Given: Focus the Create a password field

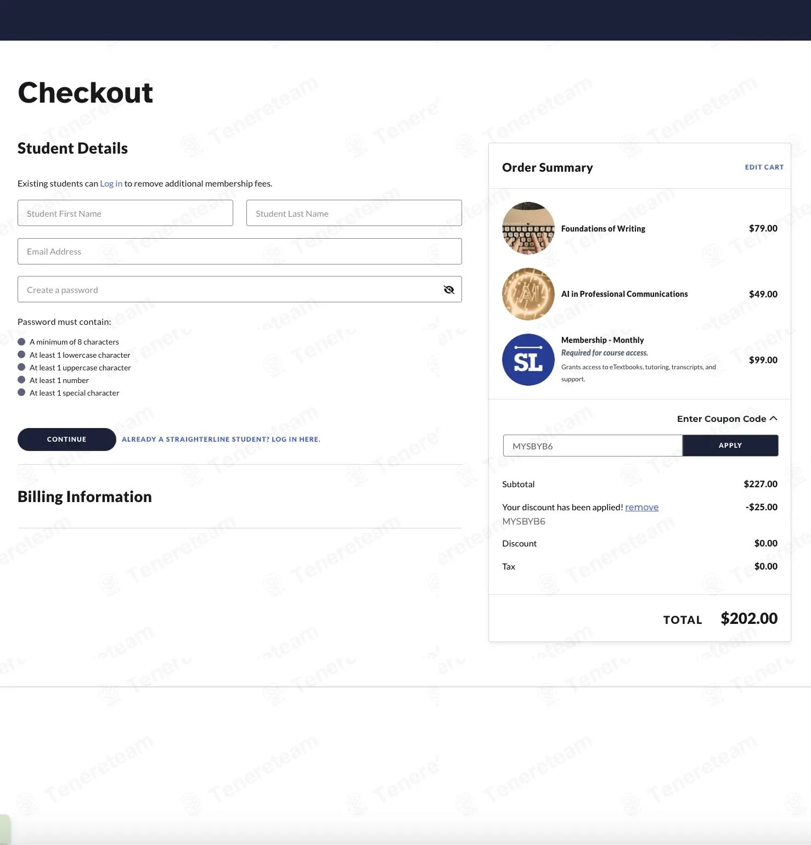Looking at the screenshot, I should point(240,289).
